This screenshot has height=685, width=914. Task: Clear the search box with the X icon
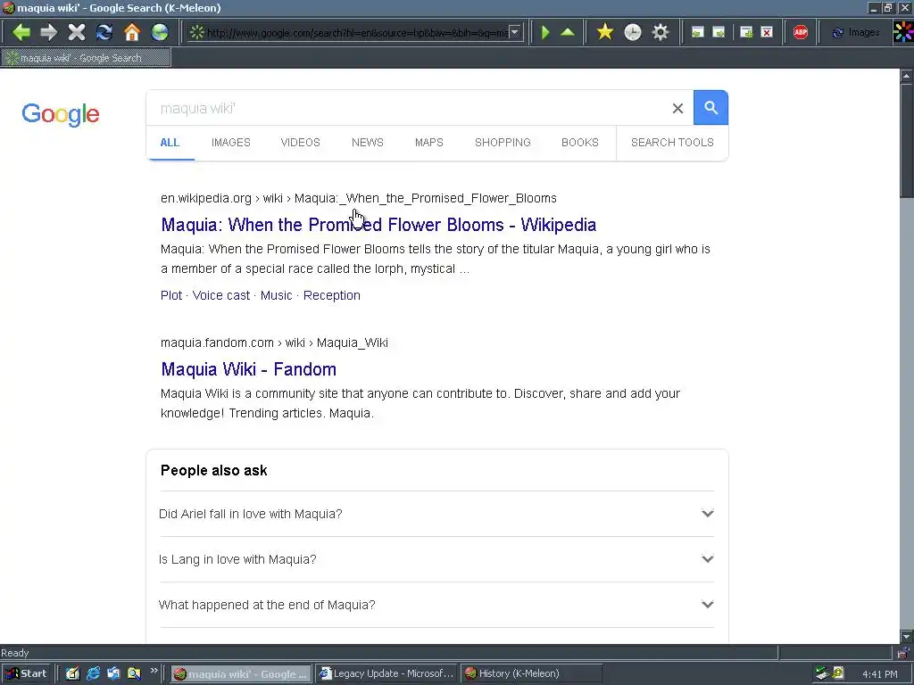point(677,108)
